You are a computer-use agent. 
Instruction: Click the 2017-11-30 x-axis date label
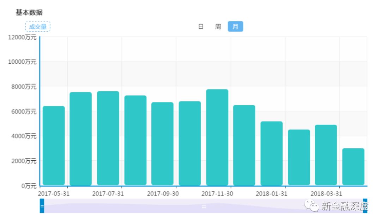click(217, 194)
